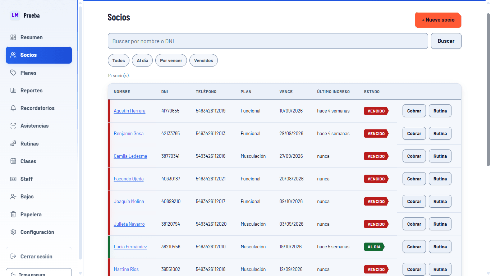
Task: Open Agustín Herrera's profile link
Action: pyautogui.click(x=129, y=111)
